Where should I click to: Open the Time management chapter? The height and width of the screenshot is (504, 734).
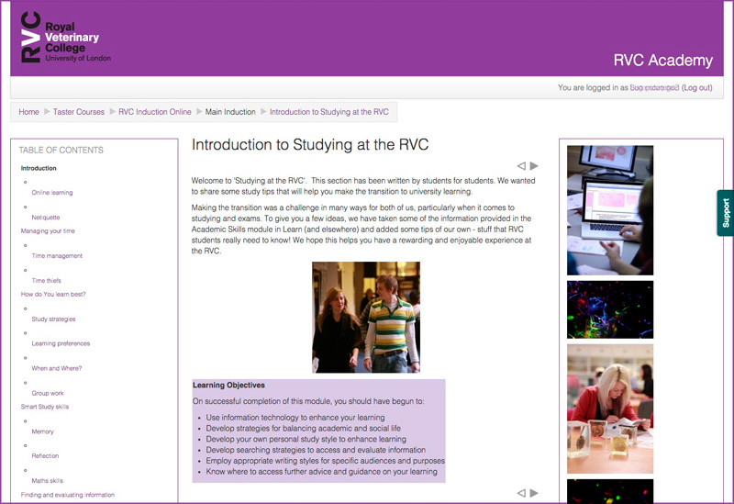57,256
